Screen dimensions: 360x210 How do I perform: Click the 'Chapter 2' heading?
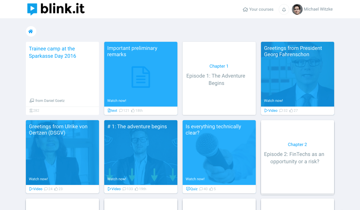pyautogui.click(x=297, y=144)
